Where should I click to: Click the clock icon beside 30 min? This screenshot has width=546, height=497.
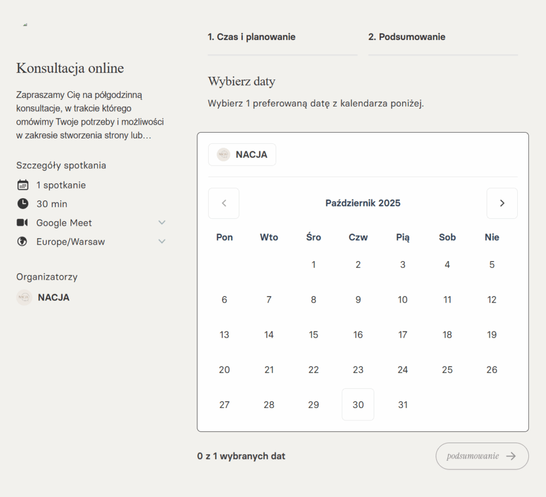tap(22, 203)
